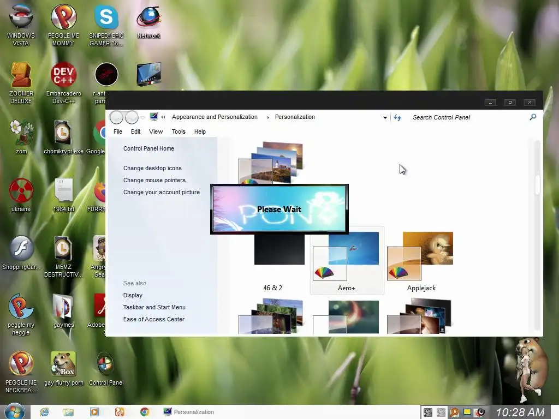Open Taskbar and Start Menu link

(154, 308)
